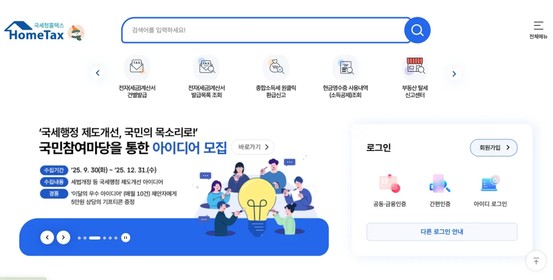
Task: Click the 바로가기 banner link
Action: pos(253,147)
